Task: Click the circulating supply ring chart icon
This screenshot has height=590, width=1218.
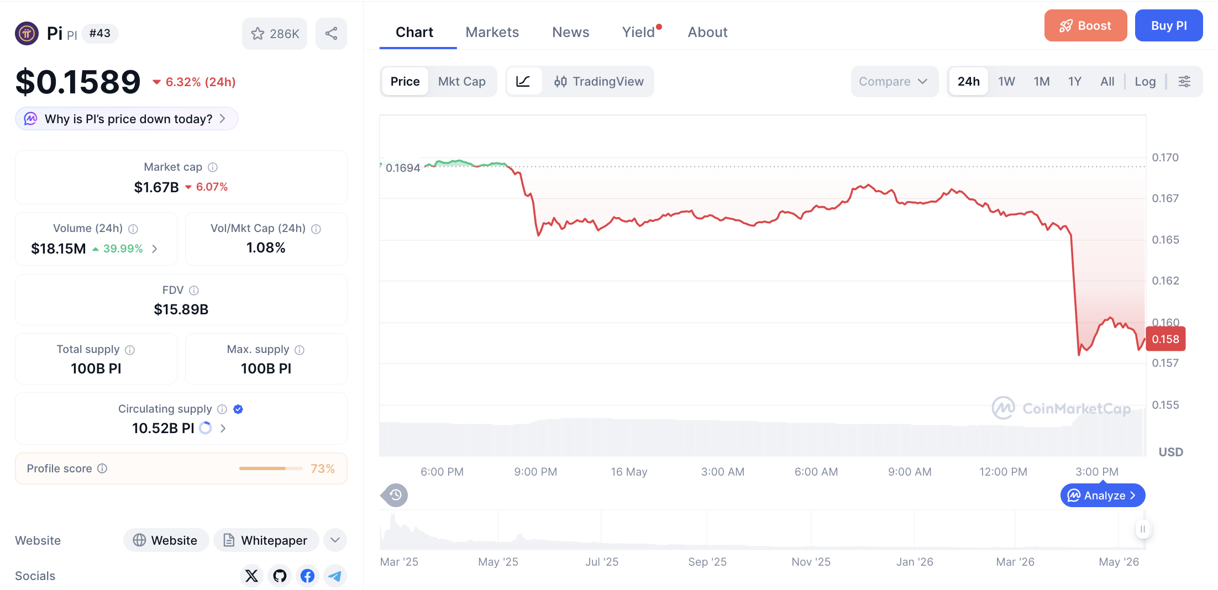Action: (x=205, y=428)
